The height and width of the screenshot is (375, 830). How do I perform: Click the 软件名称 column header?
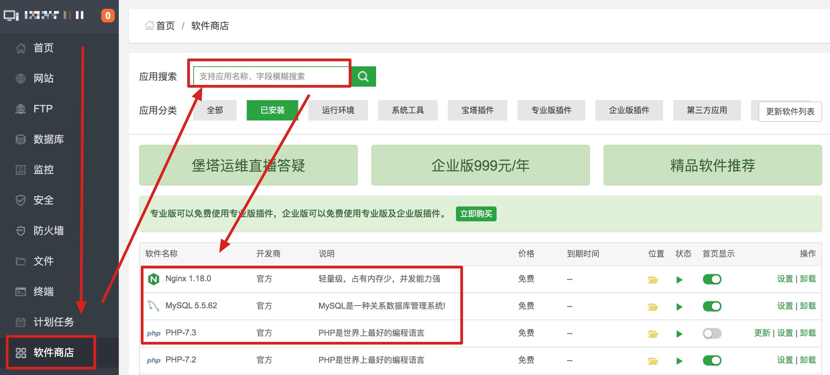161,254
